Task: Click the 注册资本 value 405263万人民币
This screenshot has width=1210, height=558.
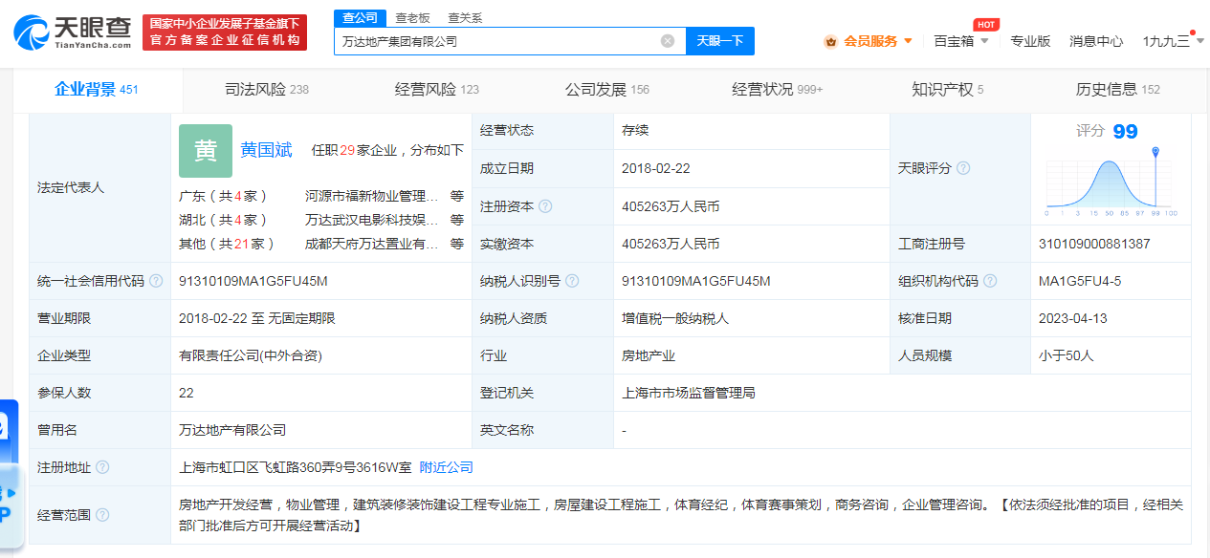Action: pyautogui.click(x=671, y=206)
